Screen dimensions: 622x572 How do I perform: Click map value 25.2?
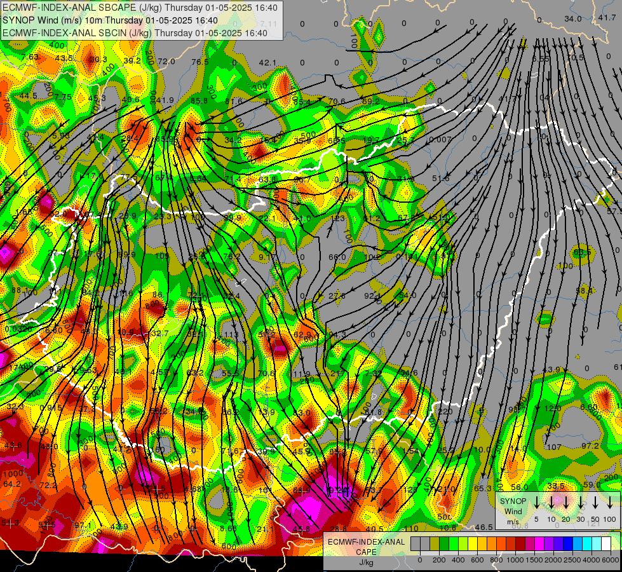446,450
